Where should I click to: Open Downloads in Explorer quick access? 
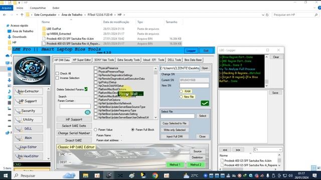click(19, 37)
